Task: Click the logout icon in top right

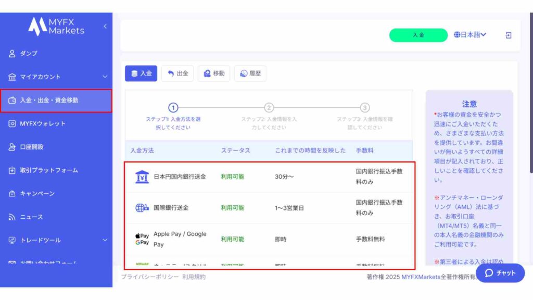Action: (509, 35)
